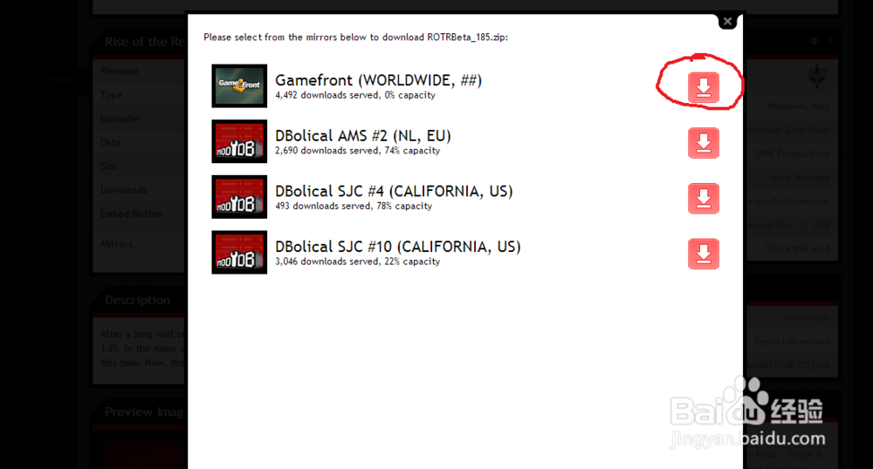The width and height of the screenshot is (873, 469).
Task: Click '4,492 downloads served, 0% capacity' text
Action: coord(355,95)
